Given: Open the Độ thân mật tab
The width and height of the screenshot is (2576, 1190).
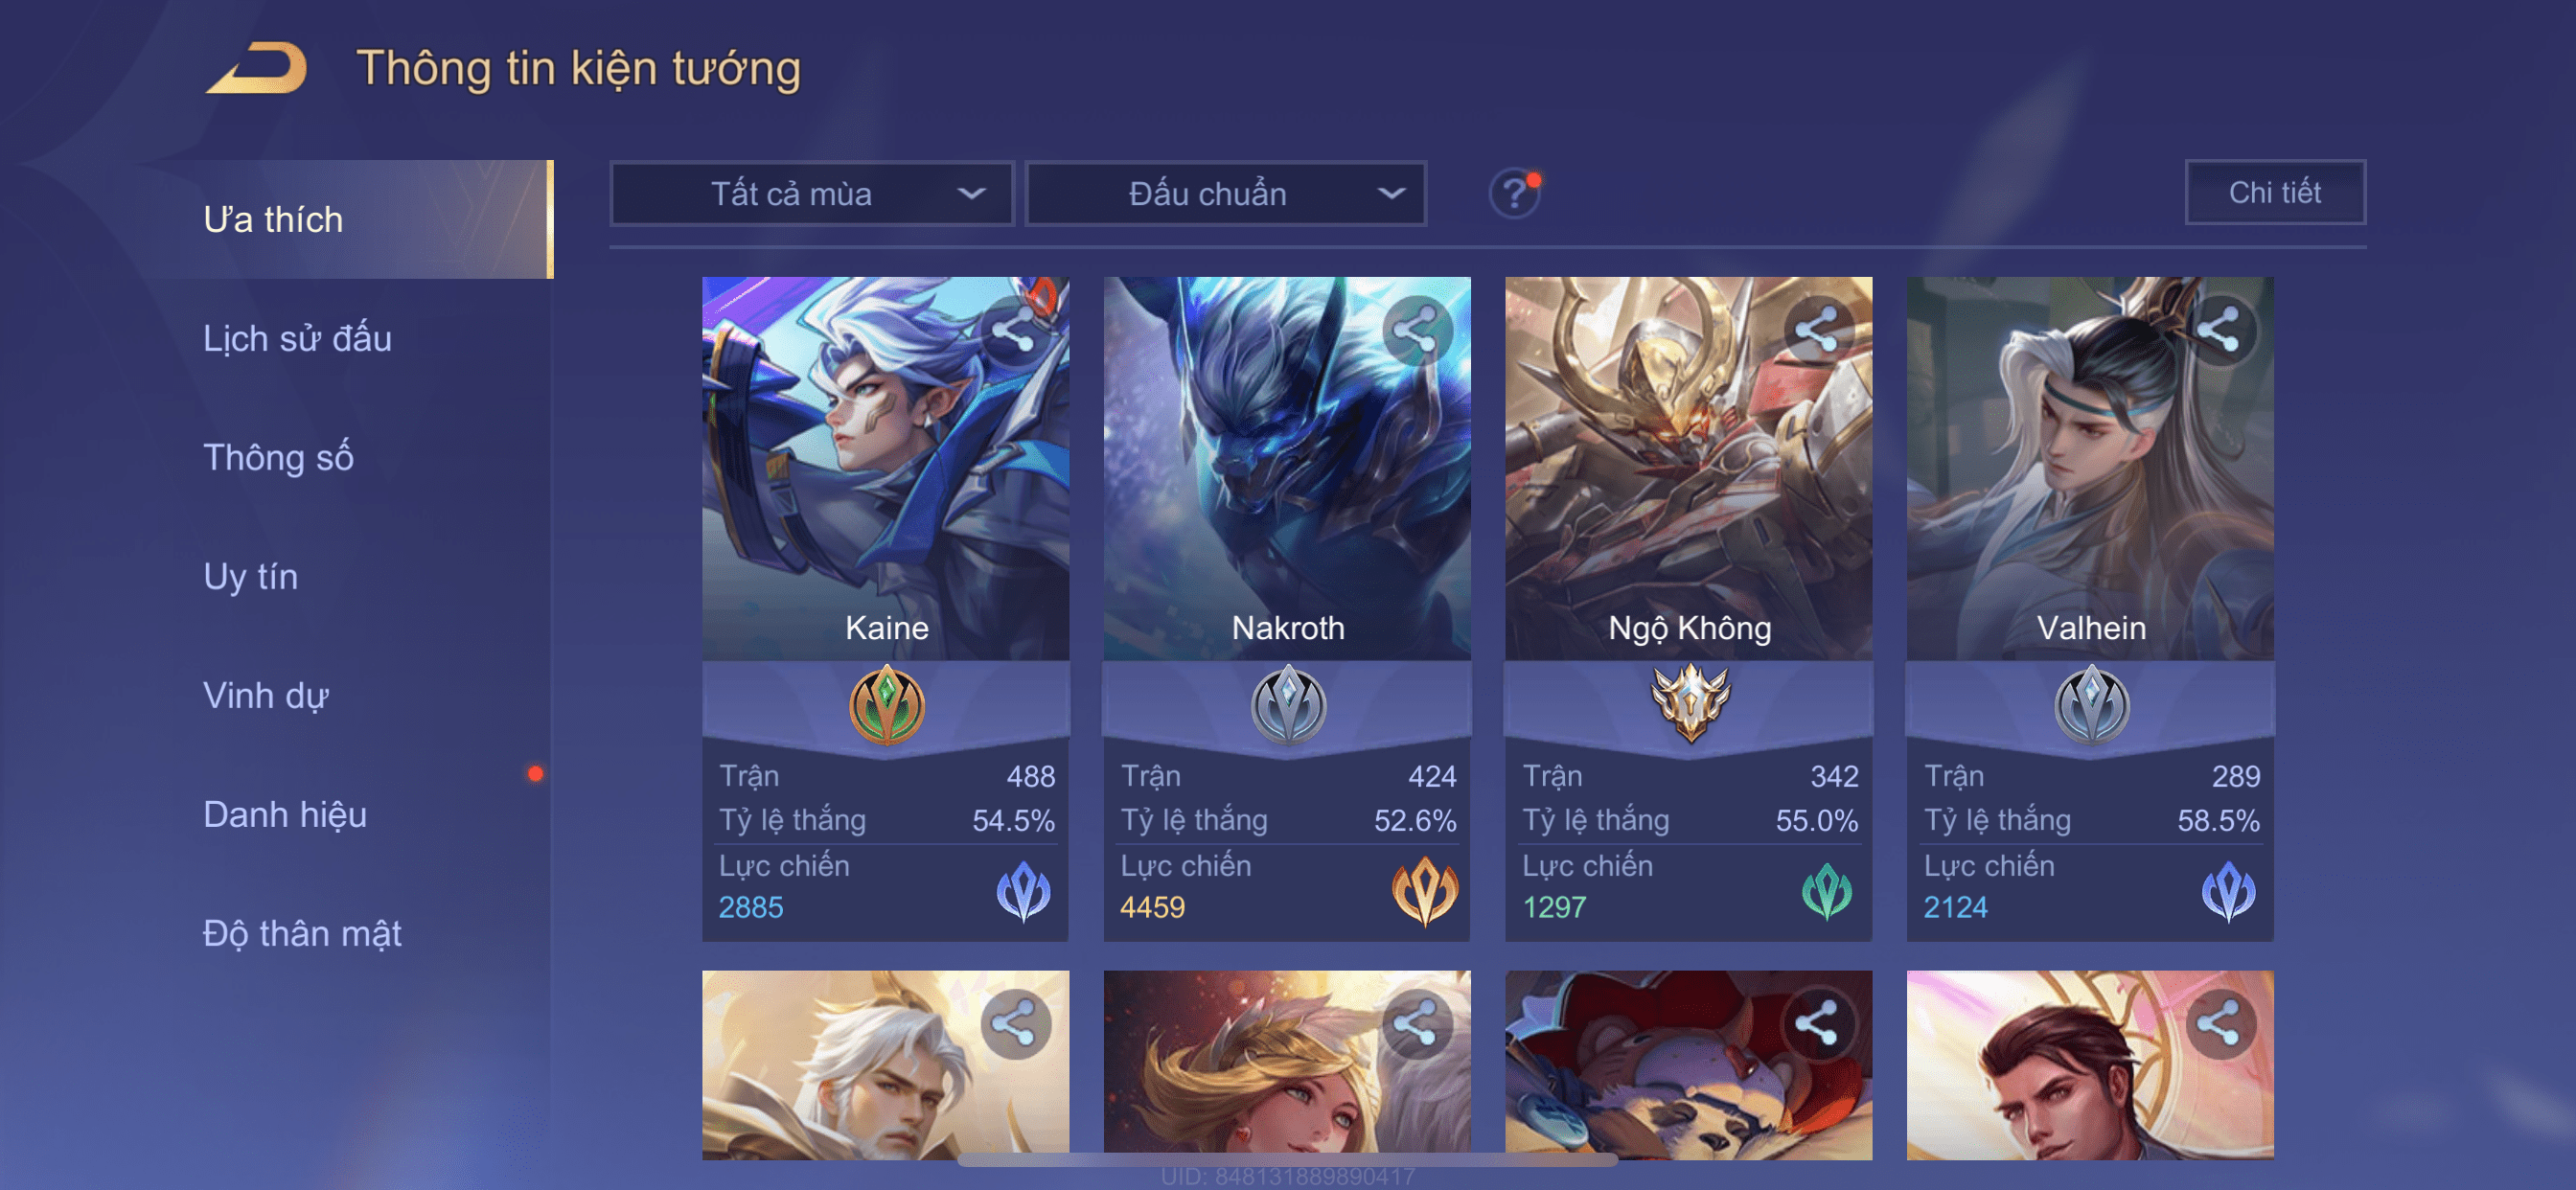Looking at the screenshot, I should [302, 933].
